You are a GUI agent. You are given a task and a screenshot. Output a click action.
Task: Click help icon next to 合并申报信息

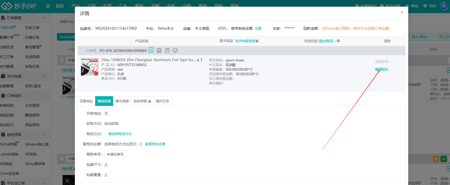click(257, 41)
